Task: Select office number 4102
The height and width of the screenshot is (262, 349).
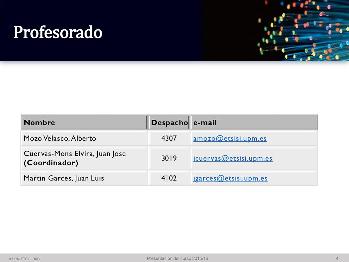Action: click(x=169, y=178)
